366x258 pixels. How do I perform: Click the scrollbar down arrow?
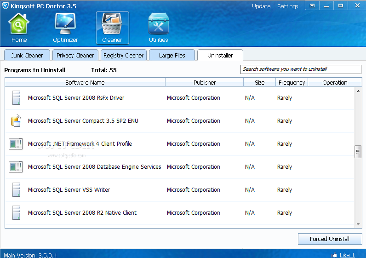358,224
